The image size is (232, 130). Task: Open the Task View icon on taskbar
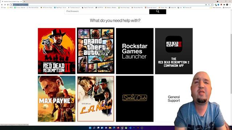(x=98, y=128)
